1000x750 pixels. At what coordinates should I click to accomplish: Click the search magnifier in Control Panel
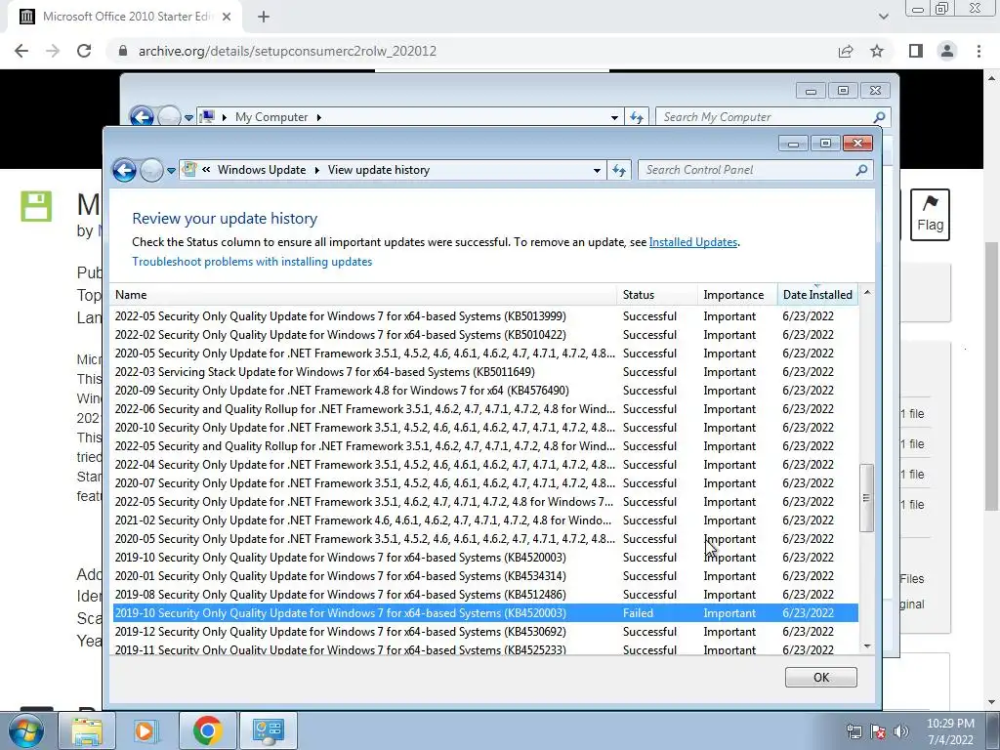click(861, 170)
